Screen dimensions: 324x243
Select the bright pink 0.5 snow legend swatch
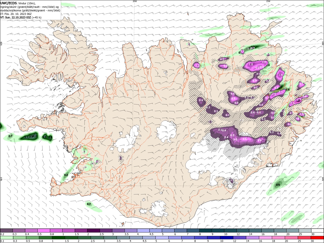click(44, 231)
